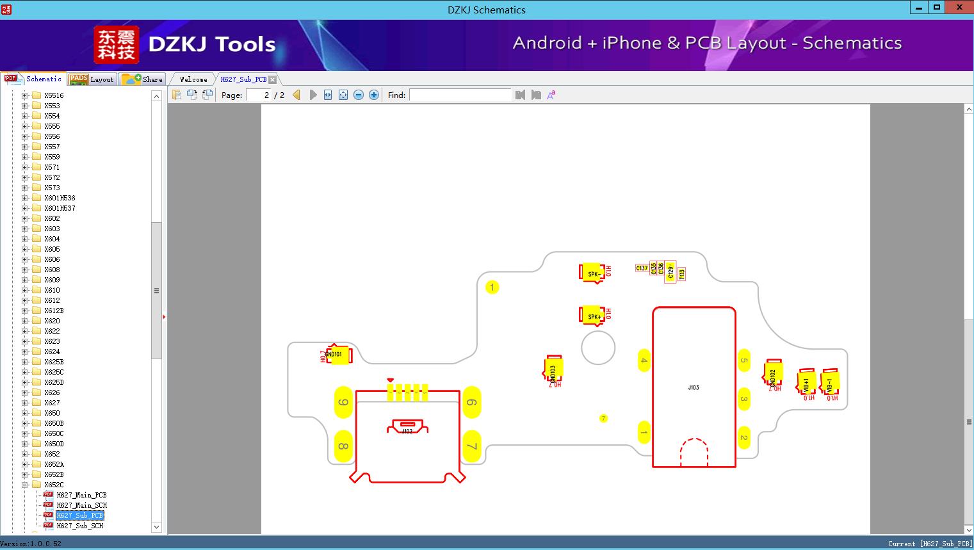974x550 pixels.
Task: Go to next page with gray arrow
Action: [x=313, y=95]
